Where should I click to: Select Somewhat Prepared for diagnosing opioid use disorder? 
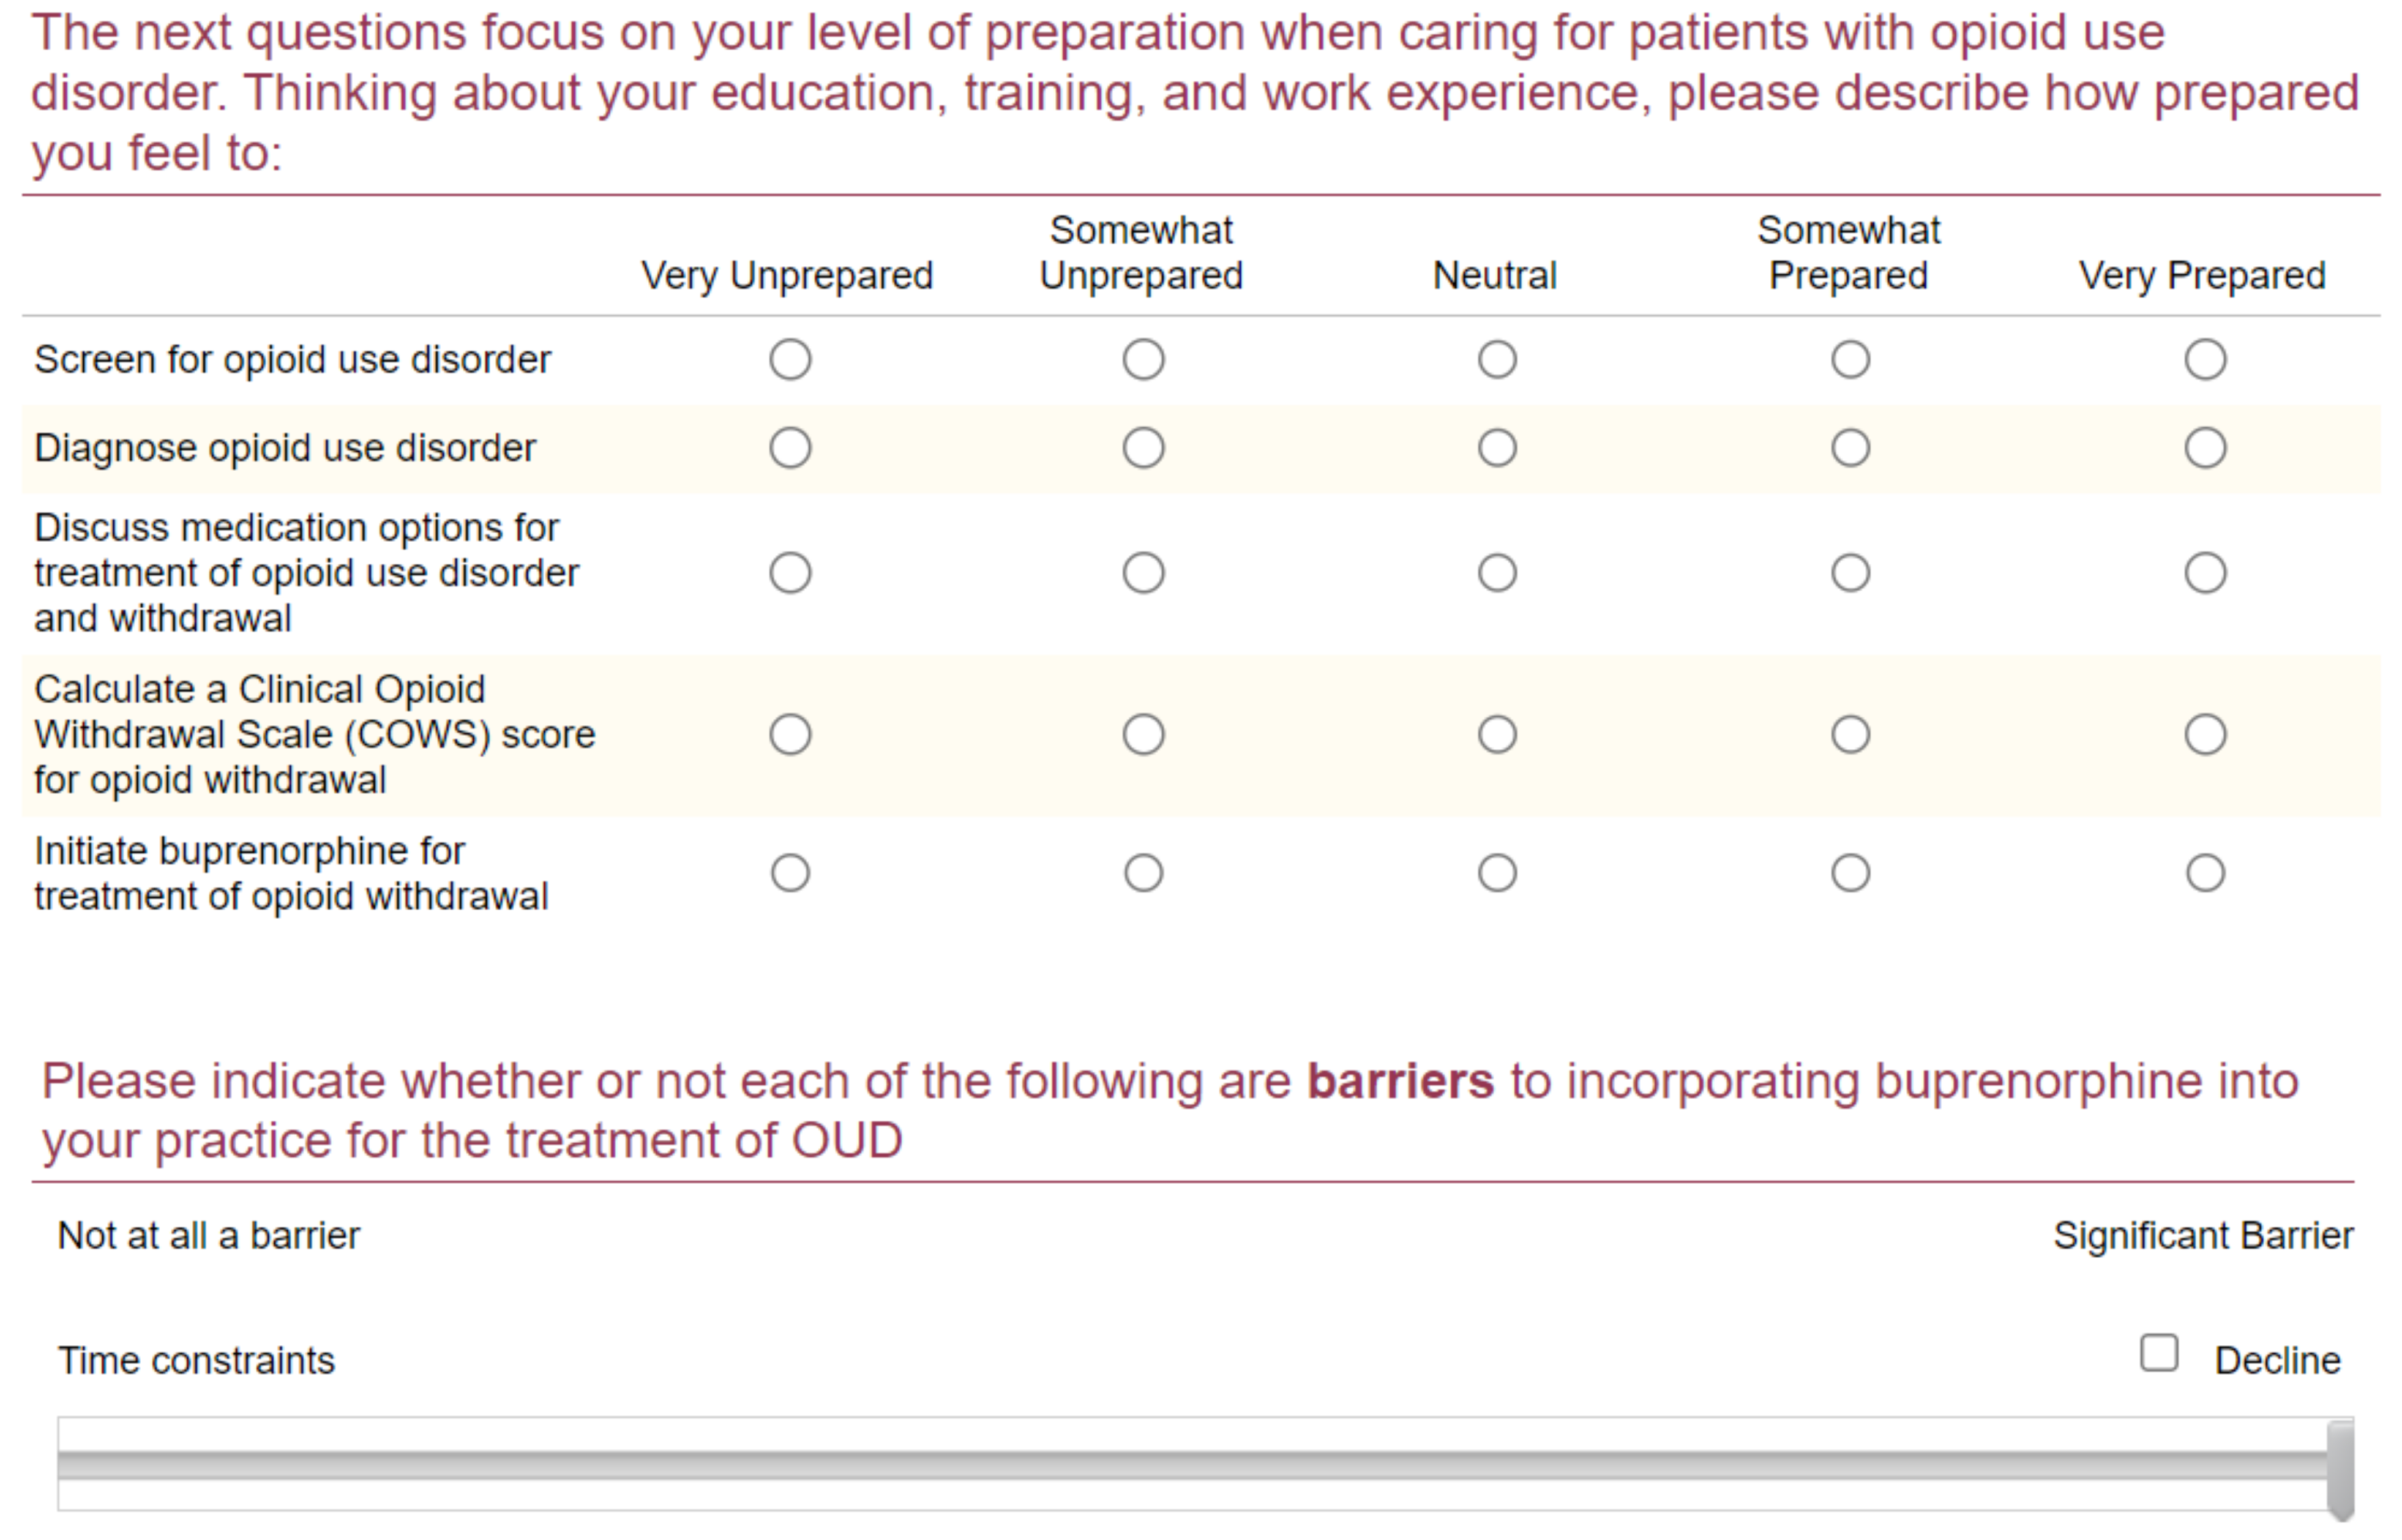coord(1849,448)
